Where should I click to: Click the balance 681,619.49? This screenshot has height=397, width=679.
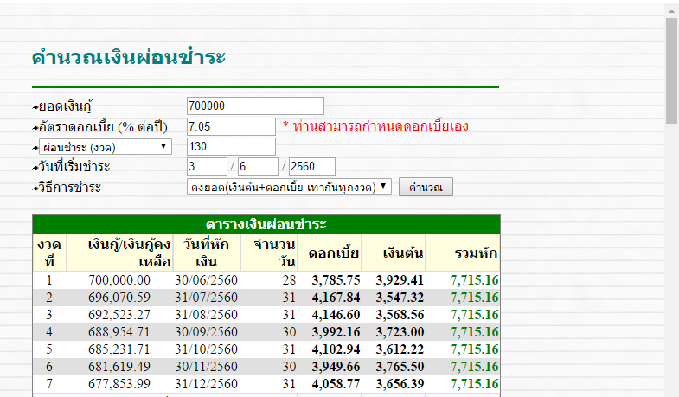point(119,367)
